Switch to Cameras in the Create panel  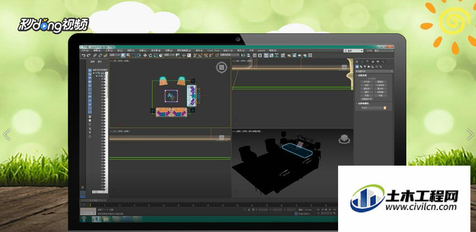point(369,66)
